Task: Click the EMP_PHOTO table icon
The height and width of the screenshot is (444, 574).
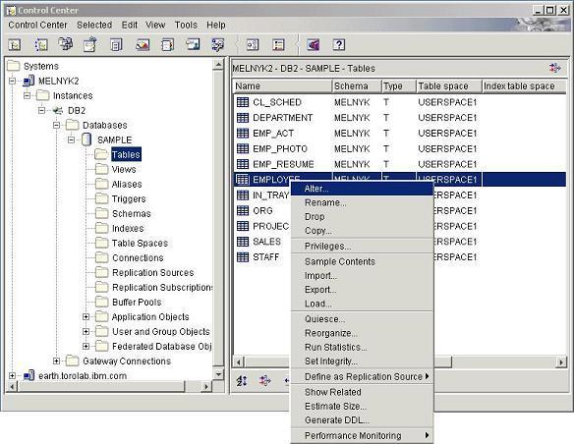Action: (x=243, y=148)
